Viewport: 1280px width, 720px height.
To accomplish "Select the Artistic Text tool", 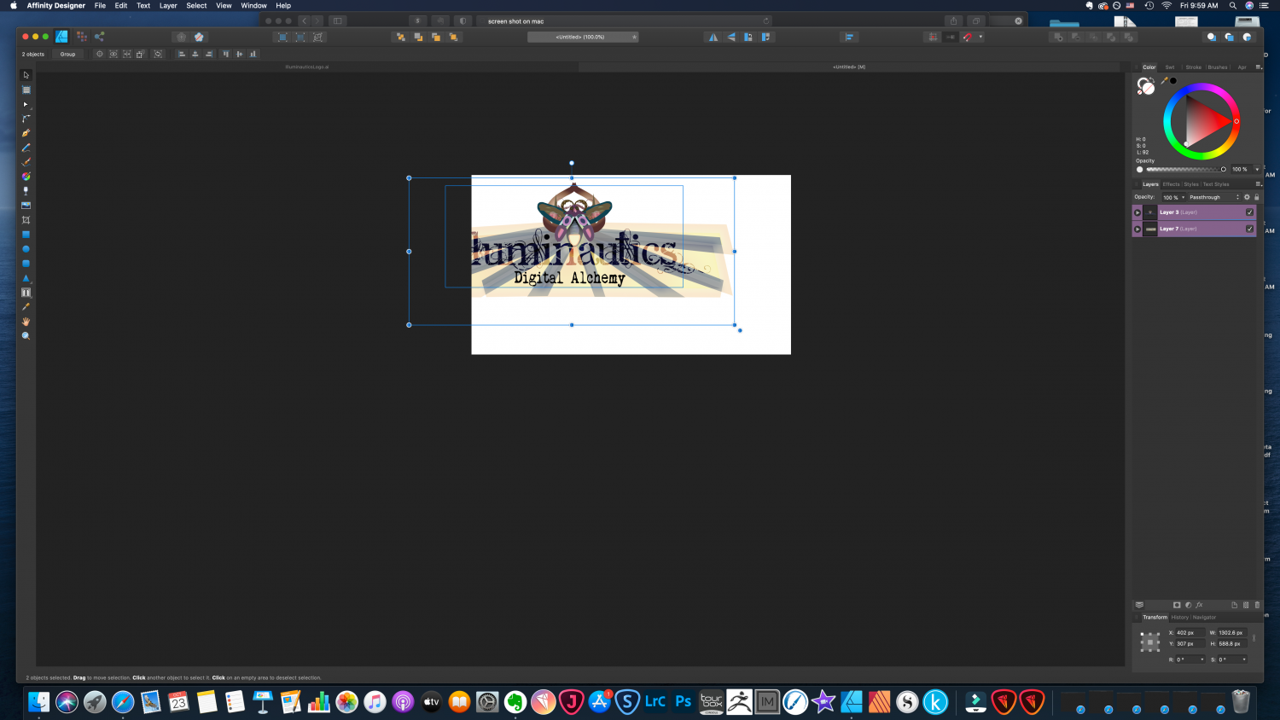I will tap(26, 293).
